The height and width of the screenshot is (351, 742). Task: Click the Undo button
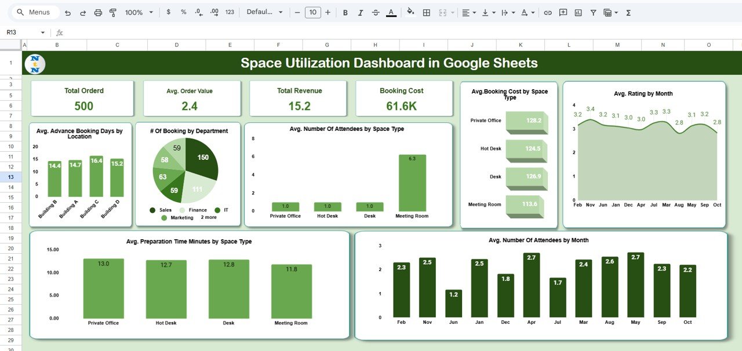(68, 12)
